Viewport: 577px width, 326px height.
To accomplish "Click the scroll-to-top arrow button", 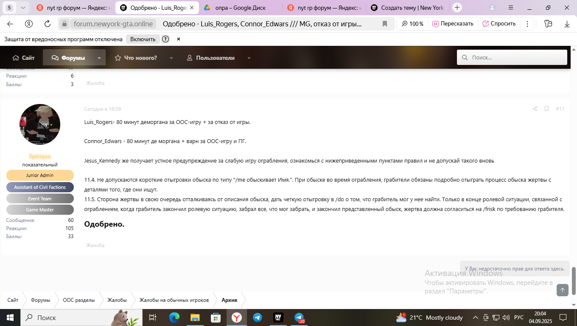I will click(x=563, y=290).
